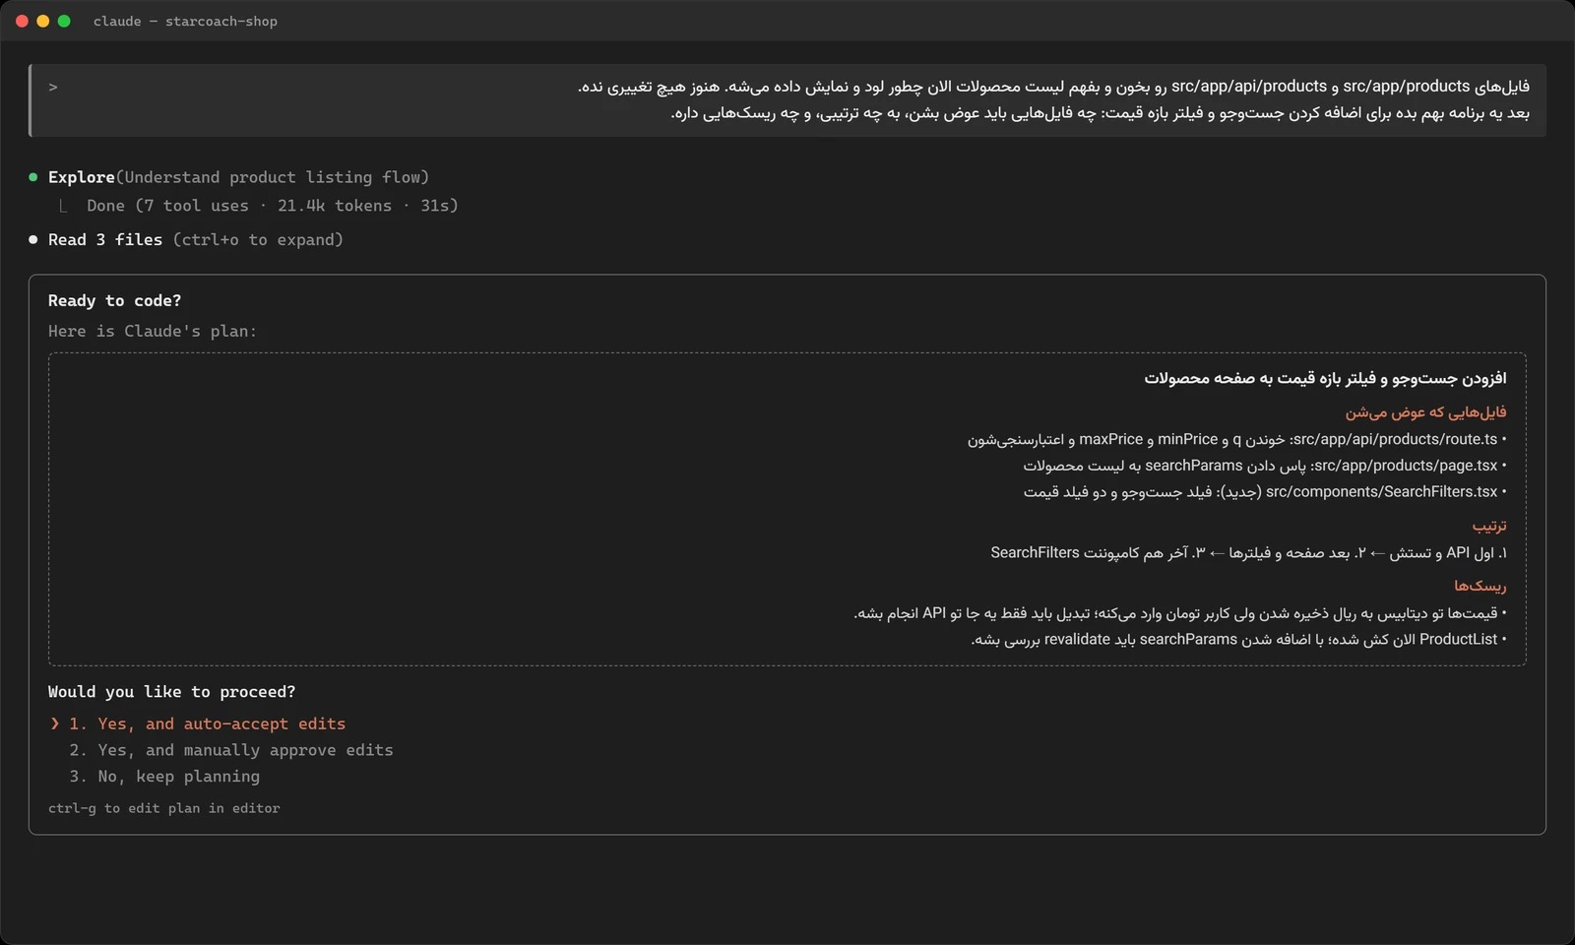Select option 1 Yes, and auto-accept edits
Image resolution: width=1575 pixels, height=945 pixels.
(x=207, y=724)
